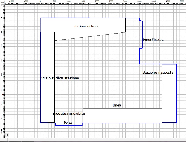Click the 5000 mark on horizontal ruler
The height and width of the screenshot is (142, 186).
[x=182, y=2]
